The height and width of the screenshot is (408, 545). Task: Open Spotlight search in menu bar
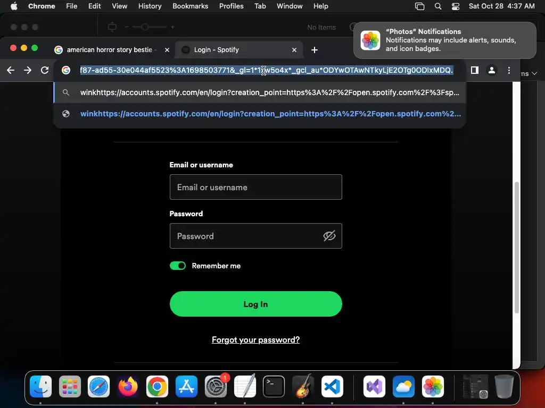(x=438, y=6)
